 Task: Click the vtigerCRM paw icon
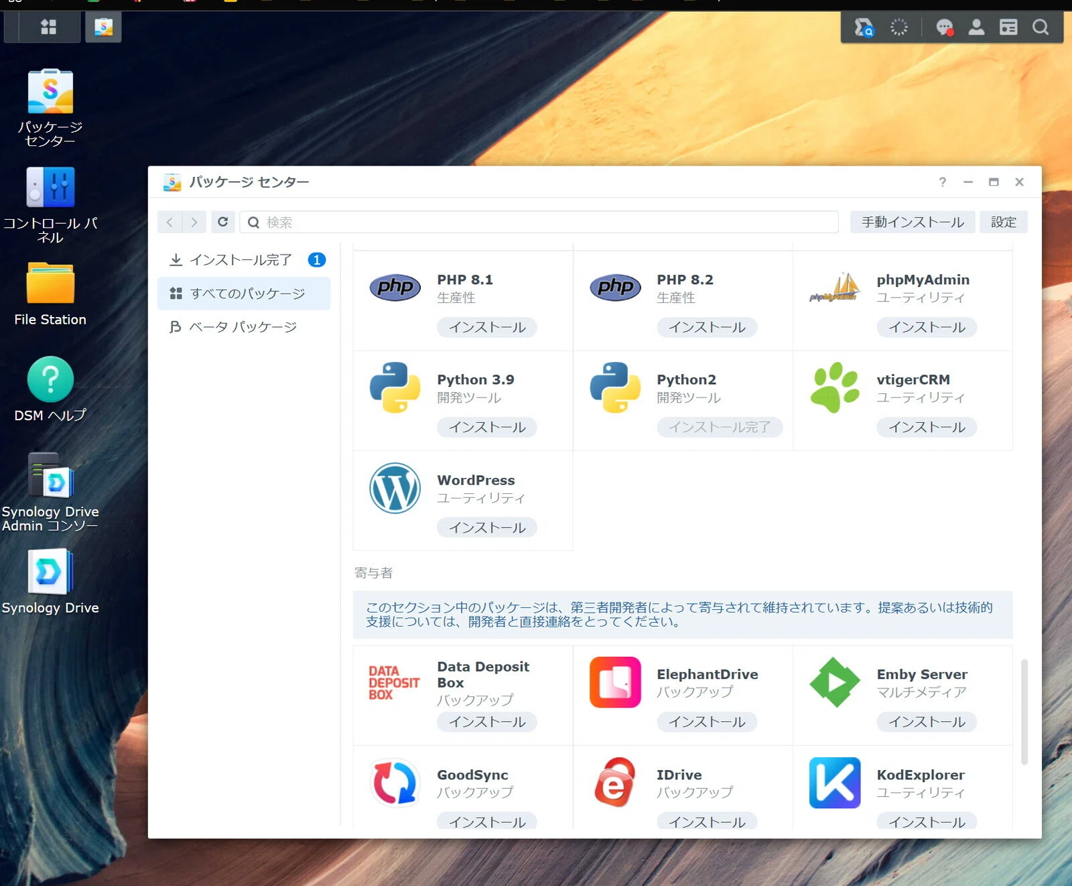tap(835, 387)
